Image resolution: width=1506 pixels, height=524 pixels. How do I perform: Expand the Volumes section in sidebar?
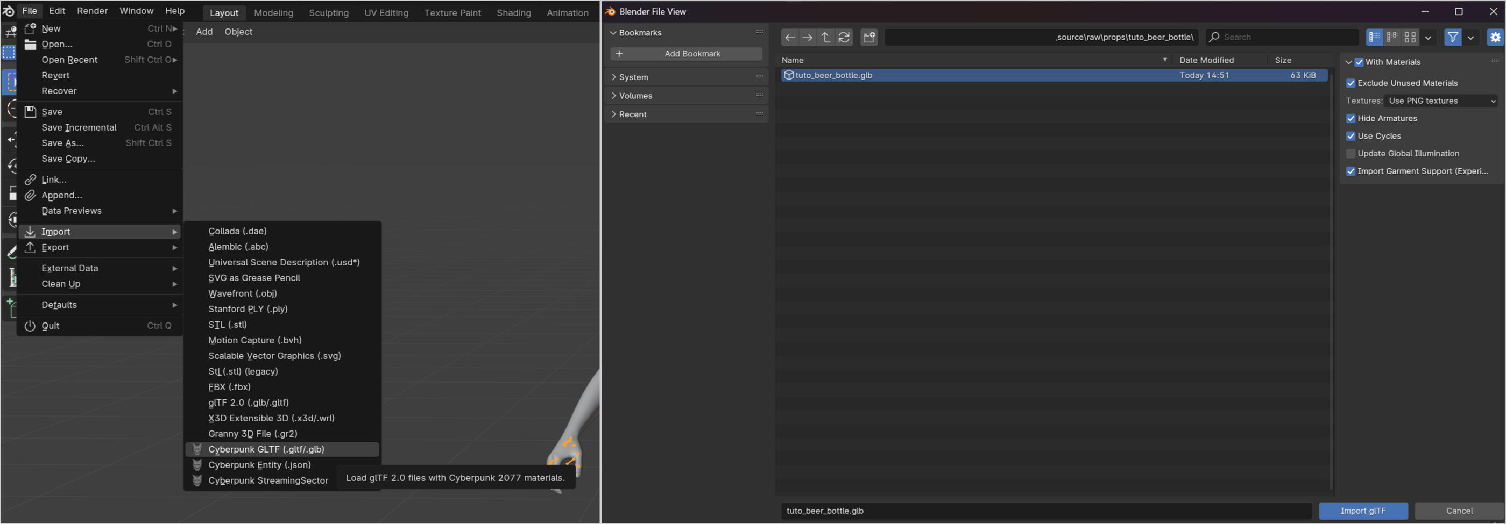(x=635, y=96)
